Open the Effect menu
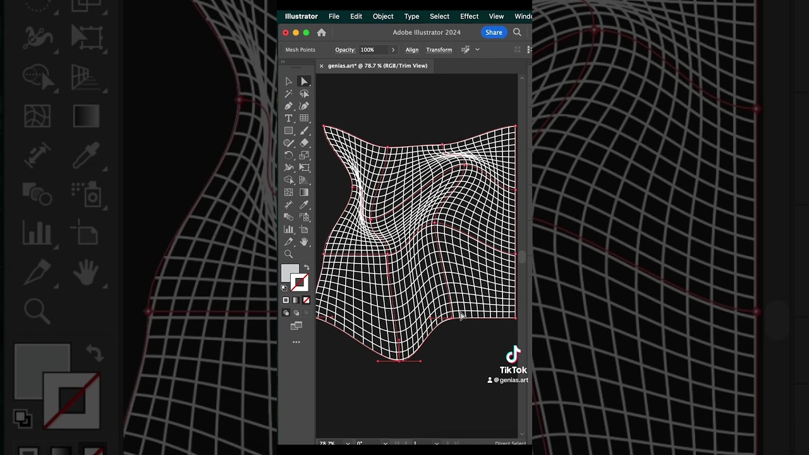The height and width of the screenshot is (455, 809). point(469,16)
